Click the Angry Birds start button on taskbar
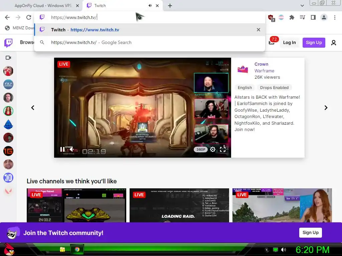The image size is (342, 256). coord(9,249)
